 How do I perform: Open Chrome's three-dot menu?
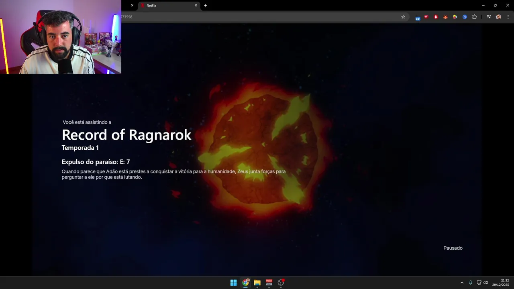(x=508, y=17)
